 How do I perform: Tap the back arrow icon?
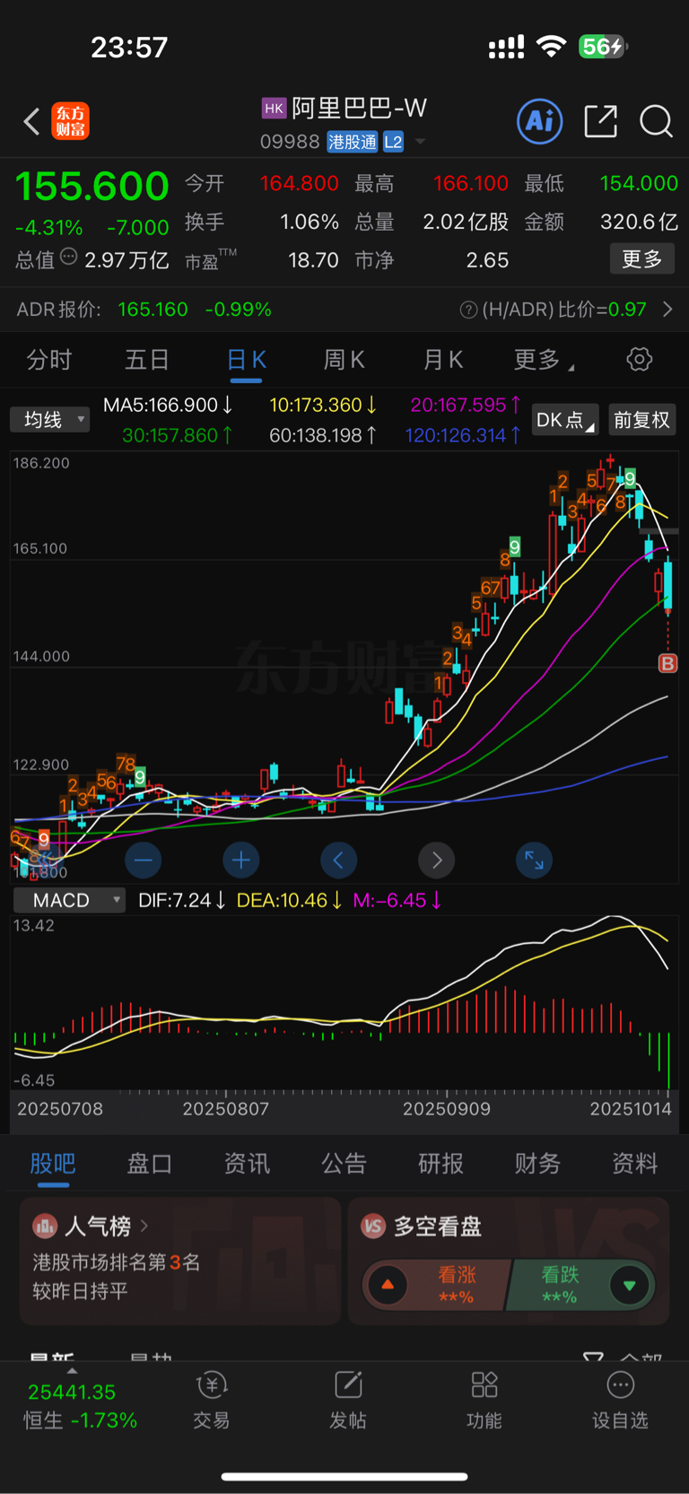(x=32, y=121)
